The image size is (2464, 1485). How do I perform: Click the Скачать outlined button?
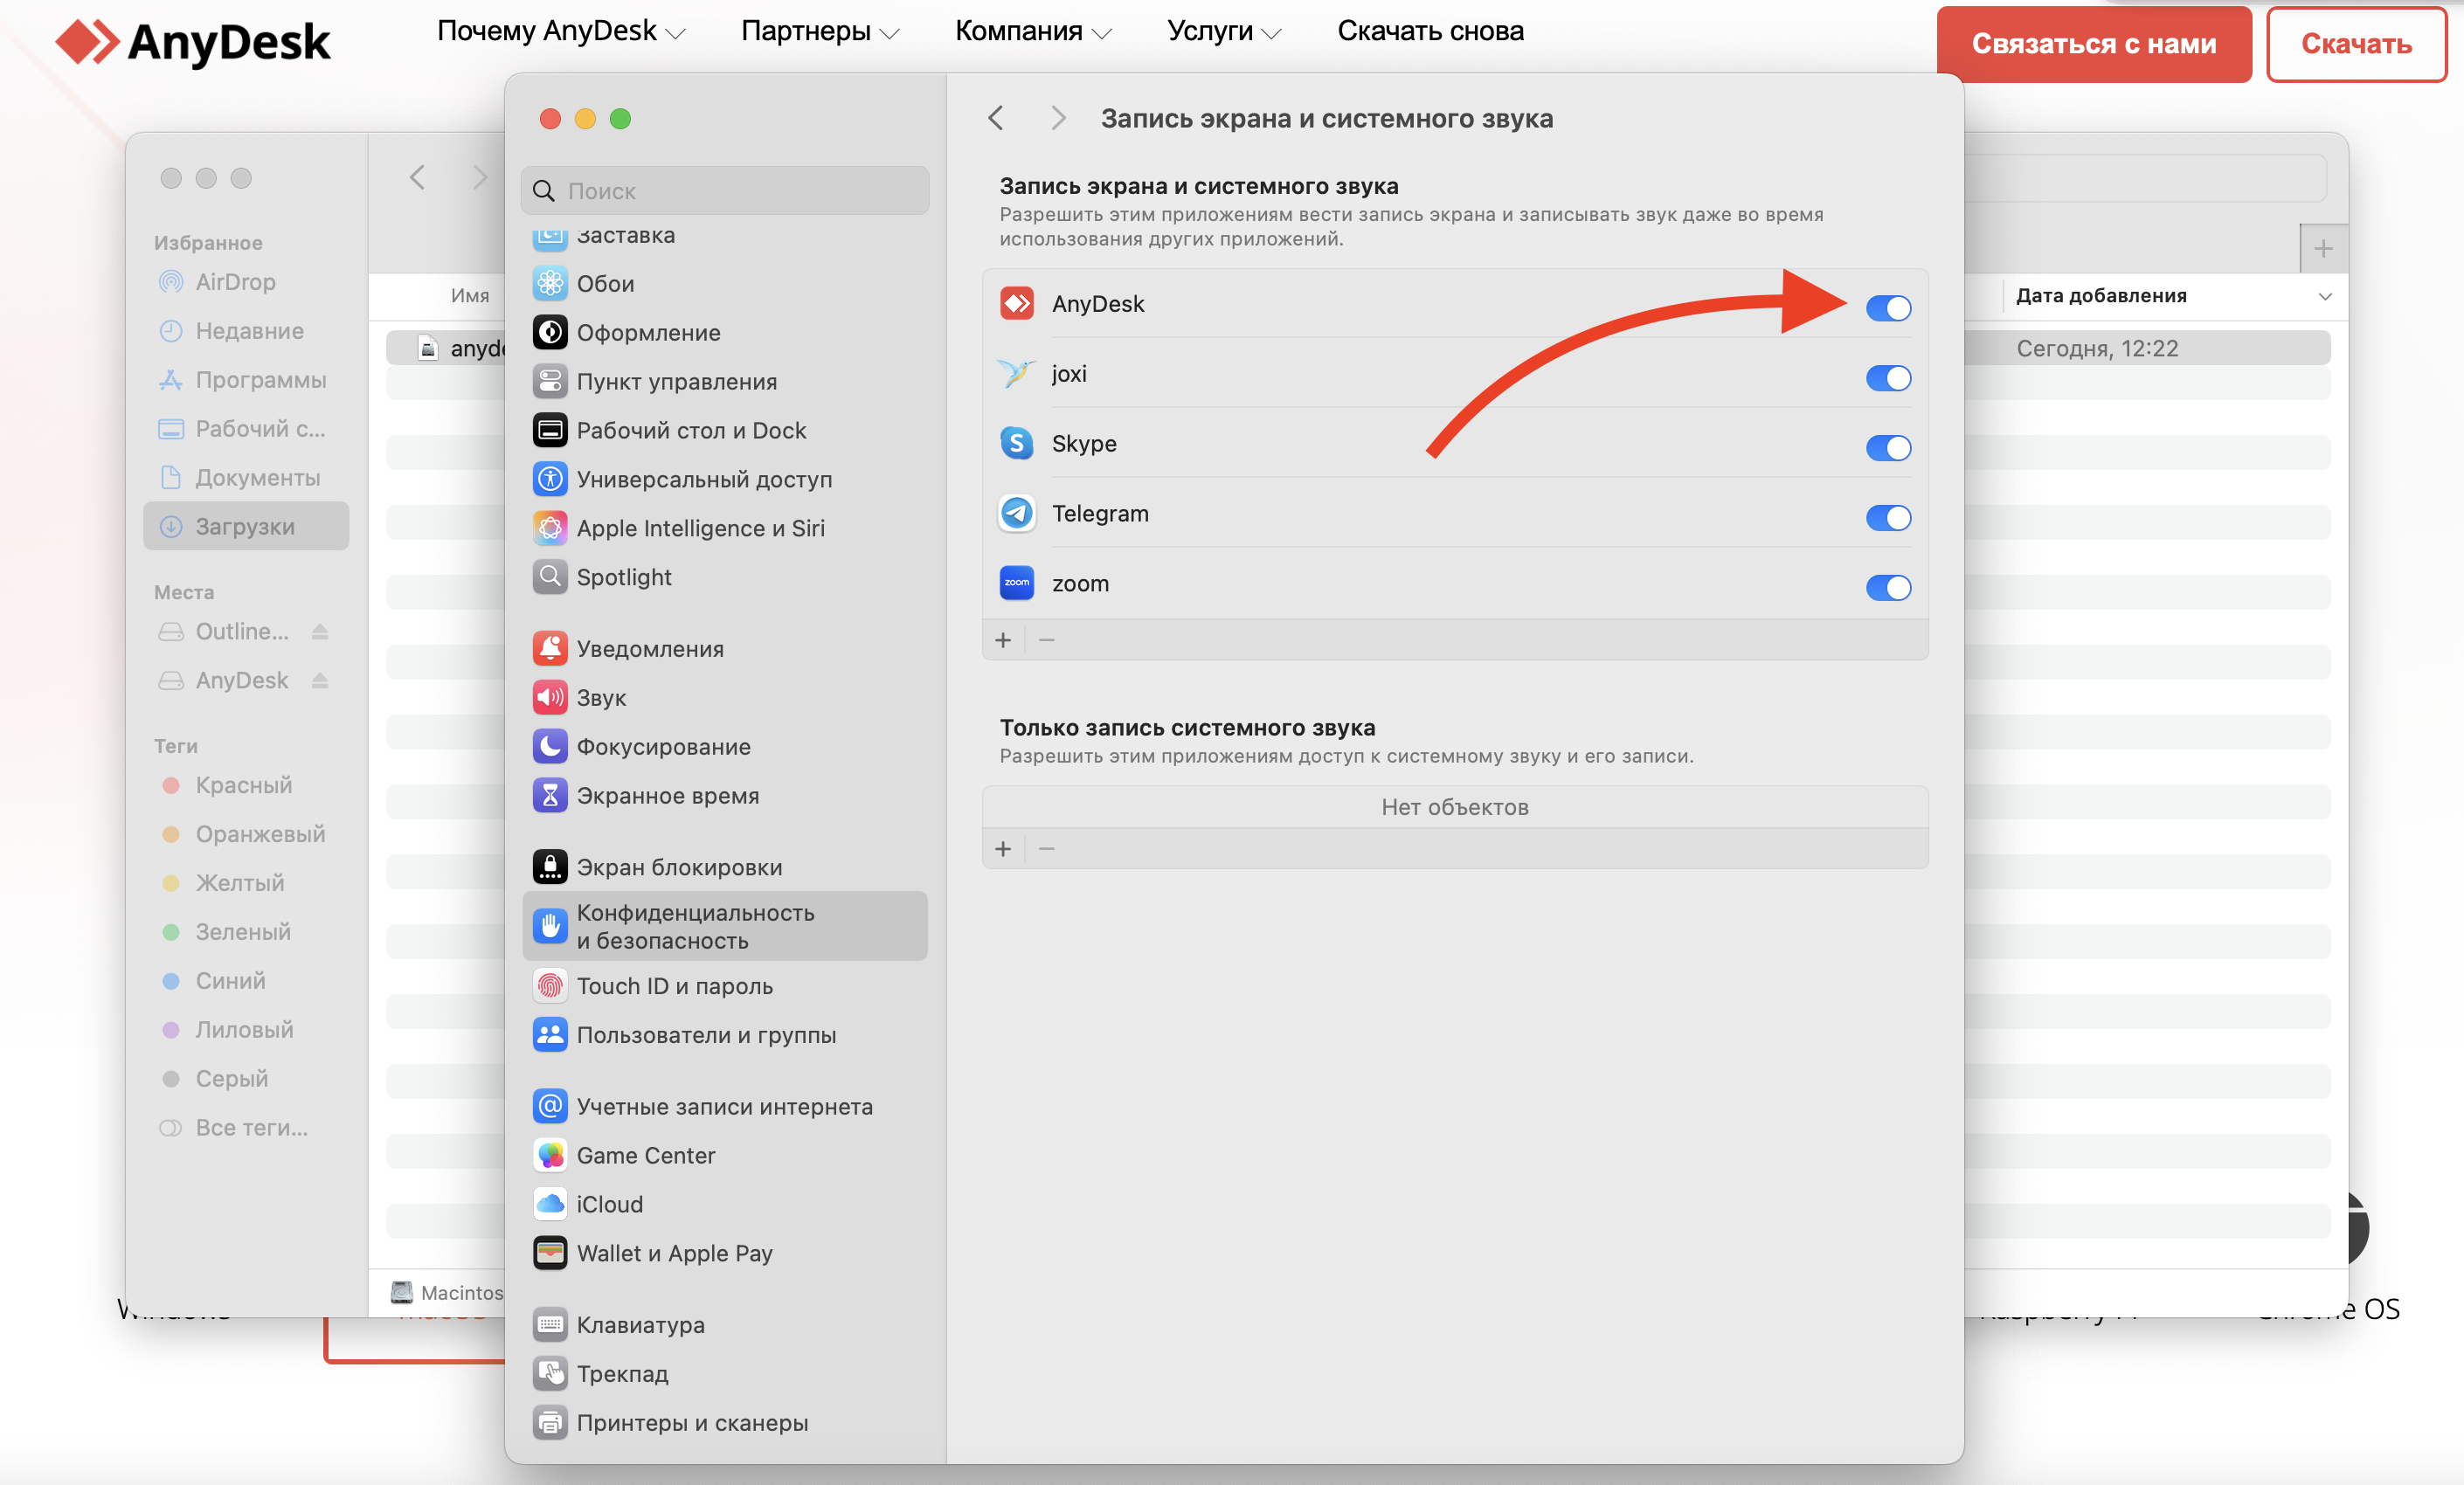[x=2356, y=44]
